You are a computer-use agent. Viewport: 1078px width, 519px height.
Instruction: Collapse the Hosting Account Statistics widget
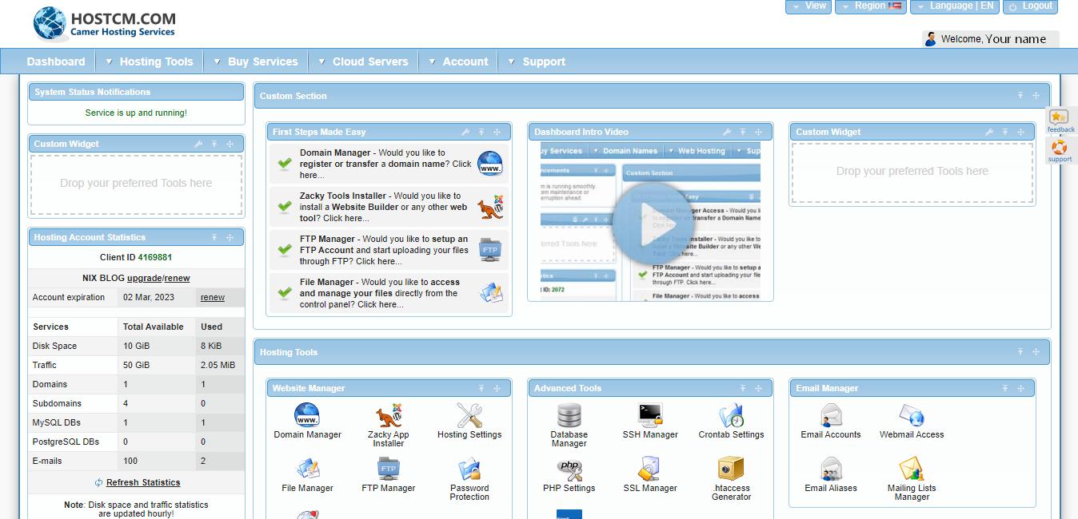[214, 238]
